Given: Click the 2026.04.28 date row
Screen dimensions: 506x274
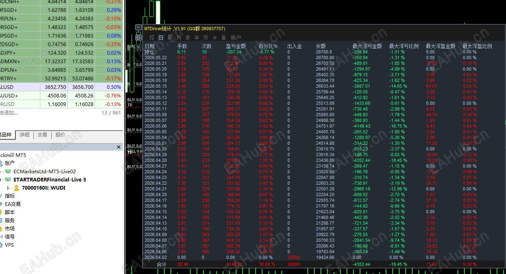Looking at the screenshot, I should (x=156, y=160).
